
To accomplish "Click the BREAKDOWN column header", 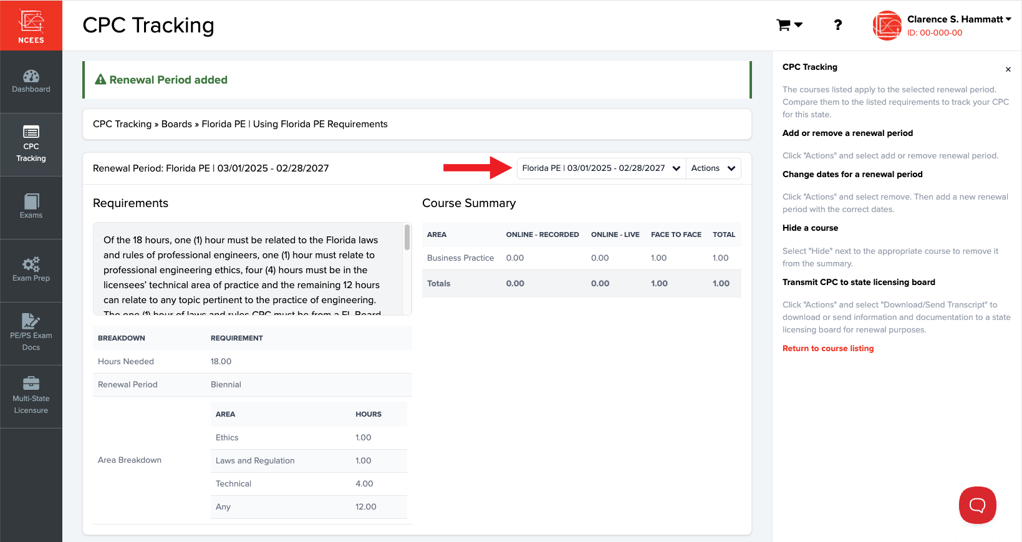I will click(x=122, y=338).
